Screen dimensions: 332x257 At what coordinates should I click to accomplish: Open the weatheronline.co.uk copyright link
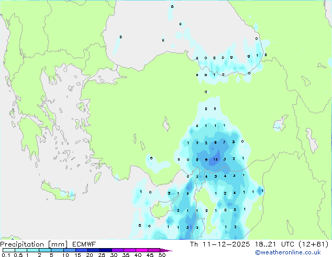point(287,252)
